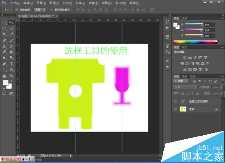225x163 pixels.
Task: Pick a color from the spectrum ramp
Action: [195, 42]
